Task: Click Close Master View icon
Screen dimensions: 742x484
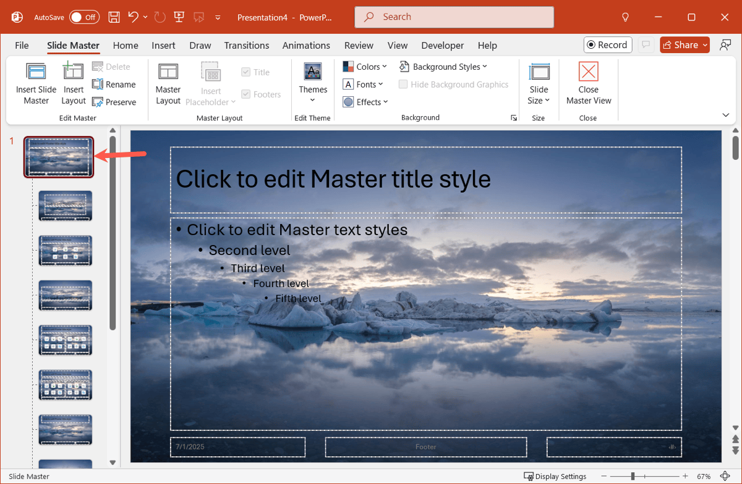Action: pos(588,72)
